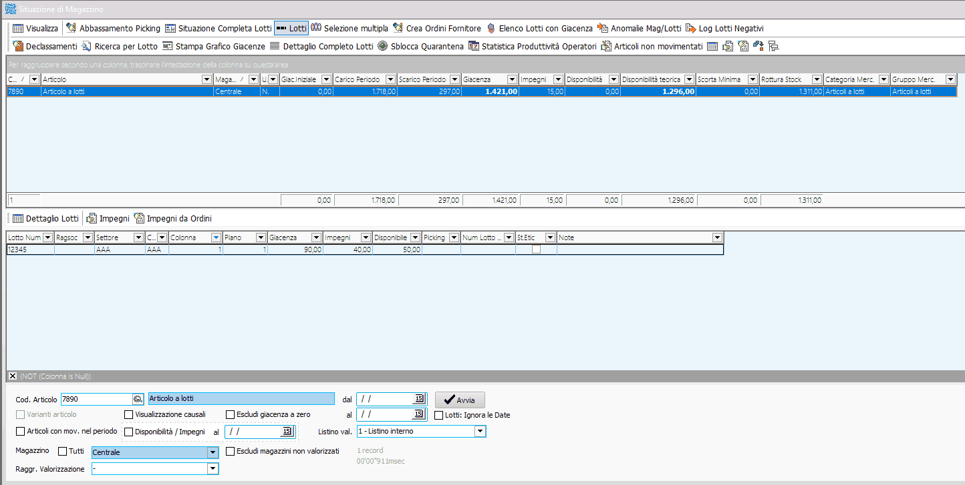Toggle Lotti: Ignora le Date checkbox

(x=439, y=415)
